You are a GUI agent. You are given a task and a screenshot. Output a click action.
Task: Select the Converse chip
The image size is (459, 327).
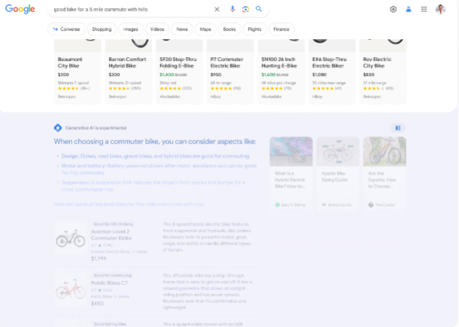pyautogui.click(x=66, y=29)
